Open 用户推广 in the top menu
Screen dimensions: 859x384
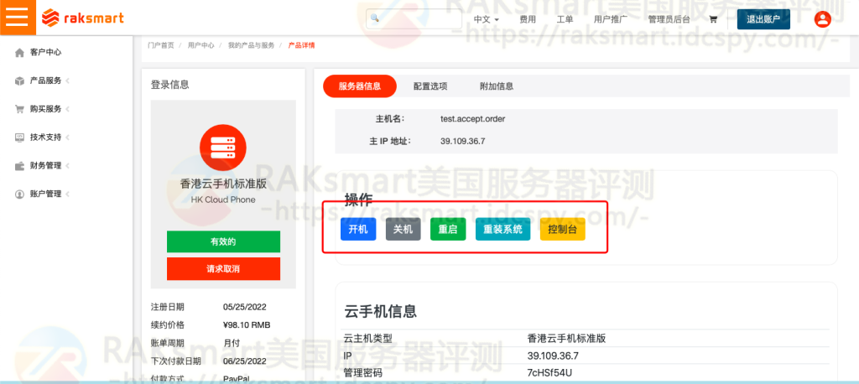(611, 19)
